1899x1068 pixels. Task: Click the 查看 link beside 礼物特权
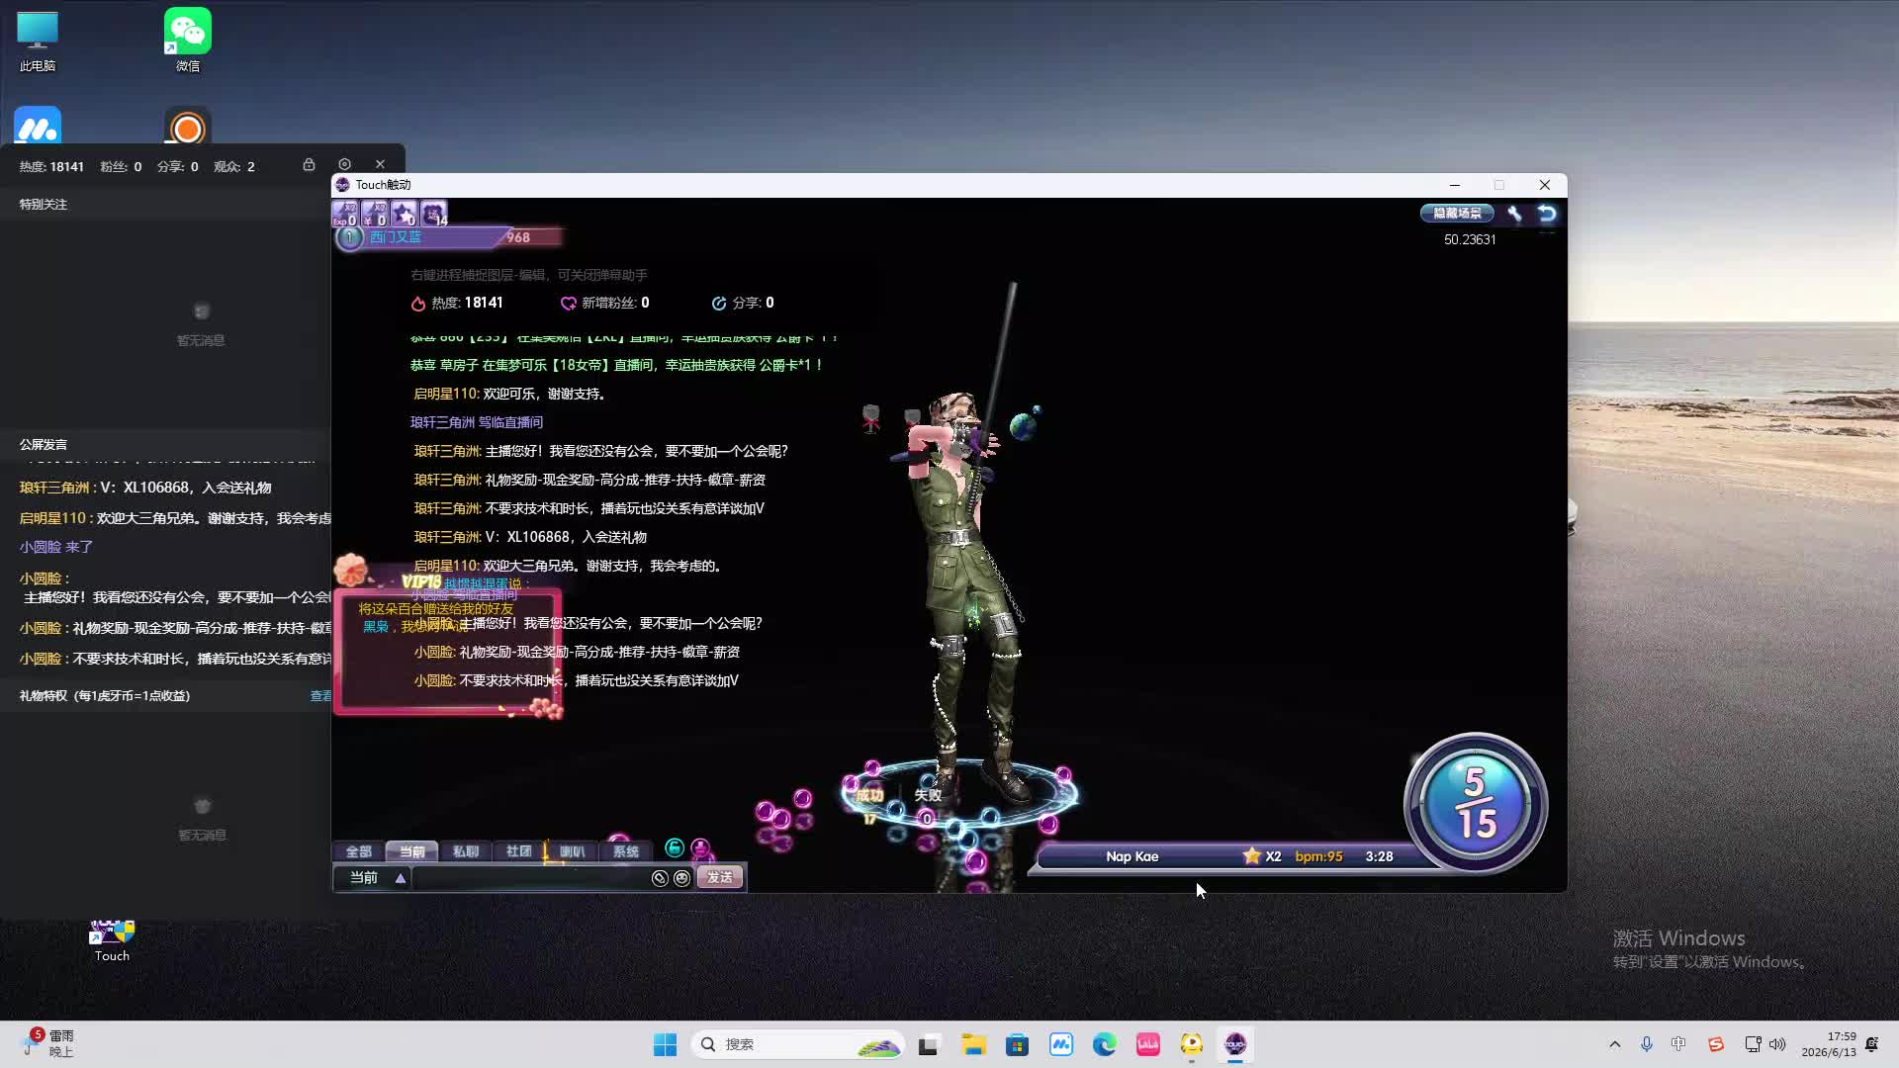click(x=321, y=696)
